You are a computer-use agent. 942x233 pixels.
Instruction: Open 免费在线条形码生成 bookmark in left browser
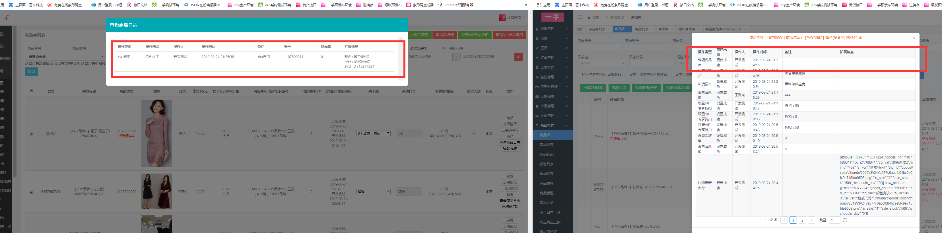click(x=66, y=5)
